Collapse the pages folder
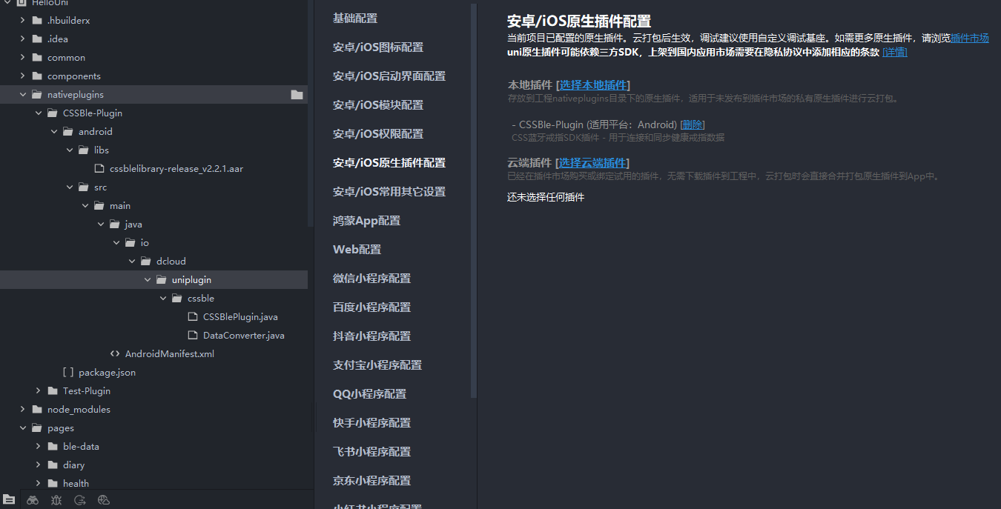Image resolution: width=1001 pixels, height=509 pixels. [22, 428]
